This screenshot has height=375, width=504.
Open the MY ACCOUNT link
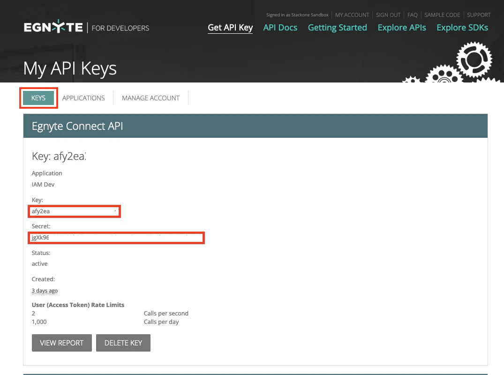click(x=352, y=15)
